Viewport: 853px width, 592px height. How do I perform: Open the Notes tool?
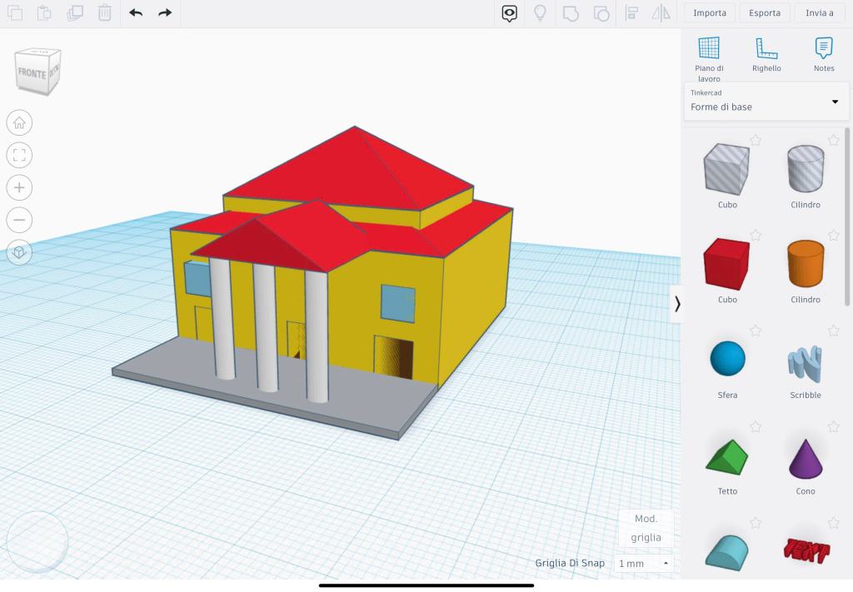pyautogui.click(x=823, y=55)
